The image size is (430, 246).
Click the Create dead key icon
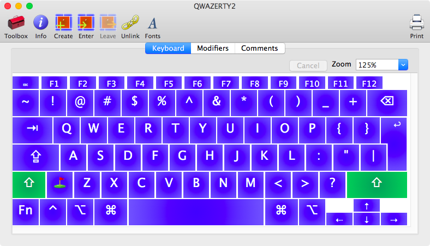point(63,23)
